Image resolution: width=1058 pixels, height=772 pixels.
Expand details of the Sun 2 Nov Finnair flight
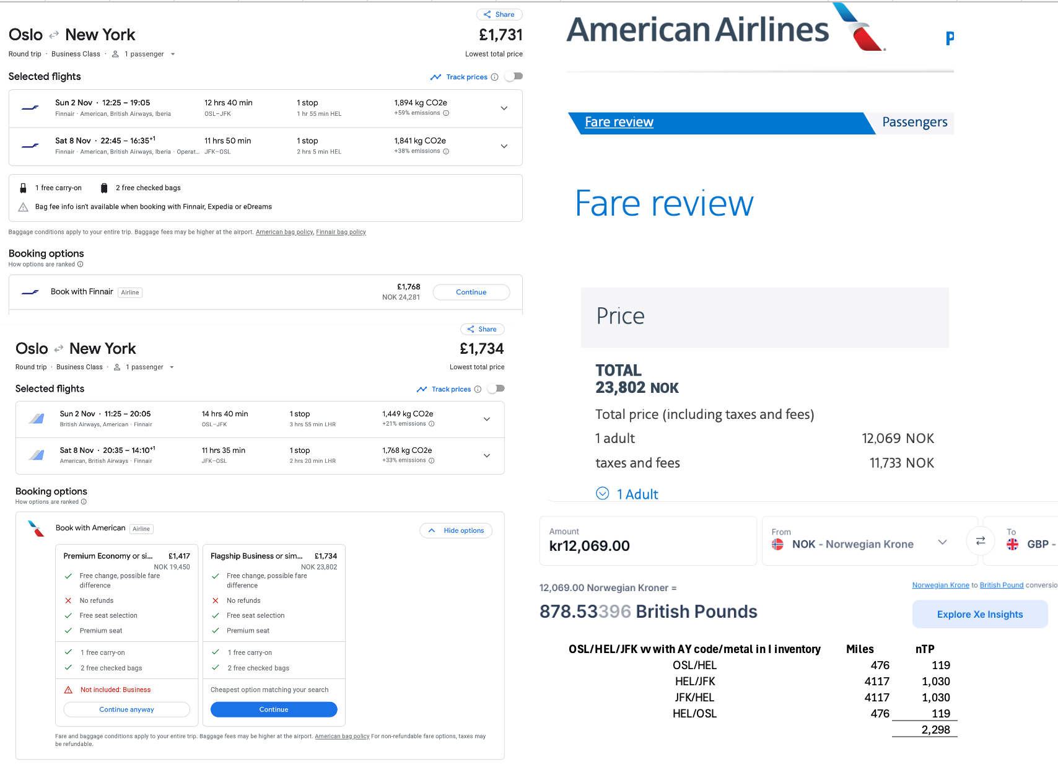coord(504,108)
